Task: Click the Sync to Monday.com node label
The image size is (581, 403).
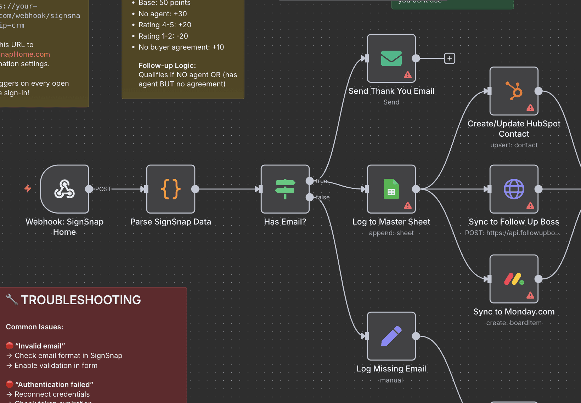Action: tap(514, 312)
